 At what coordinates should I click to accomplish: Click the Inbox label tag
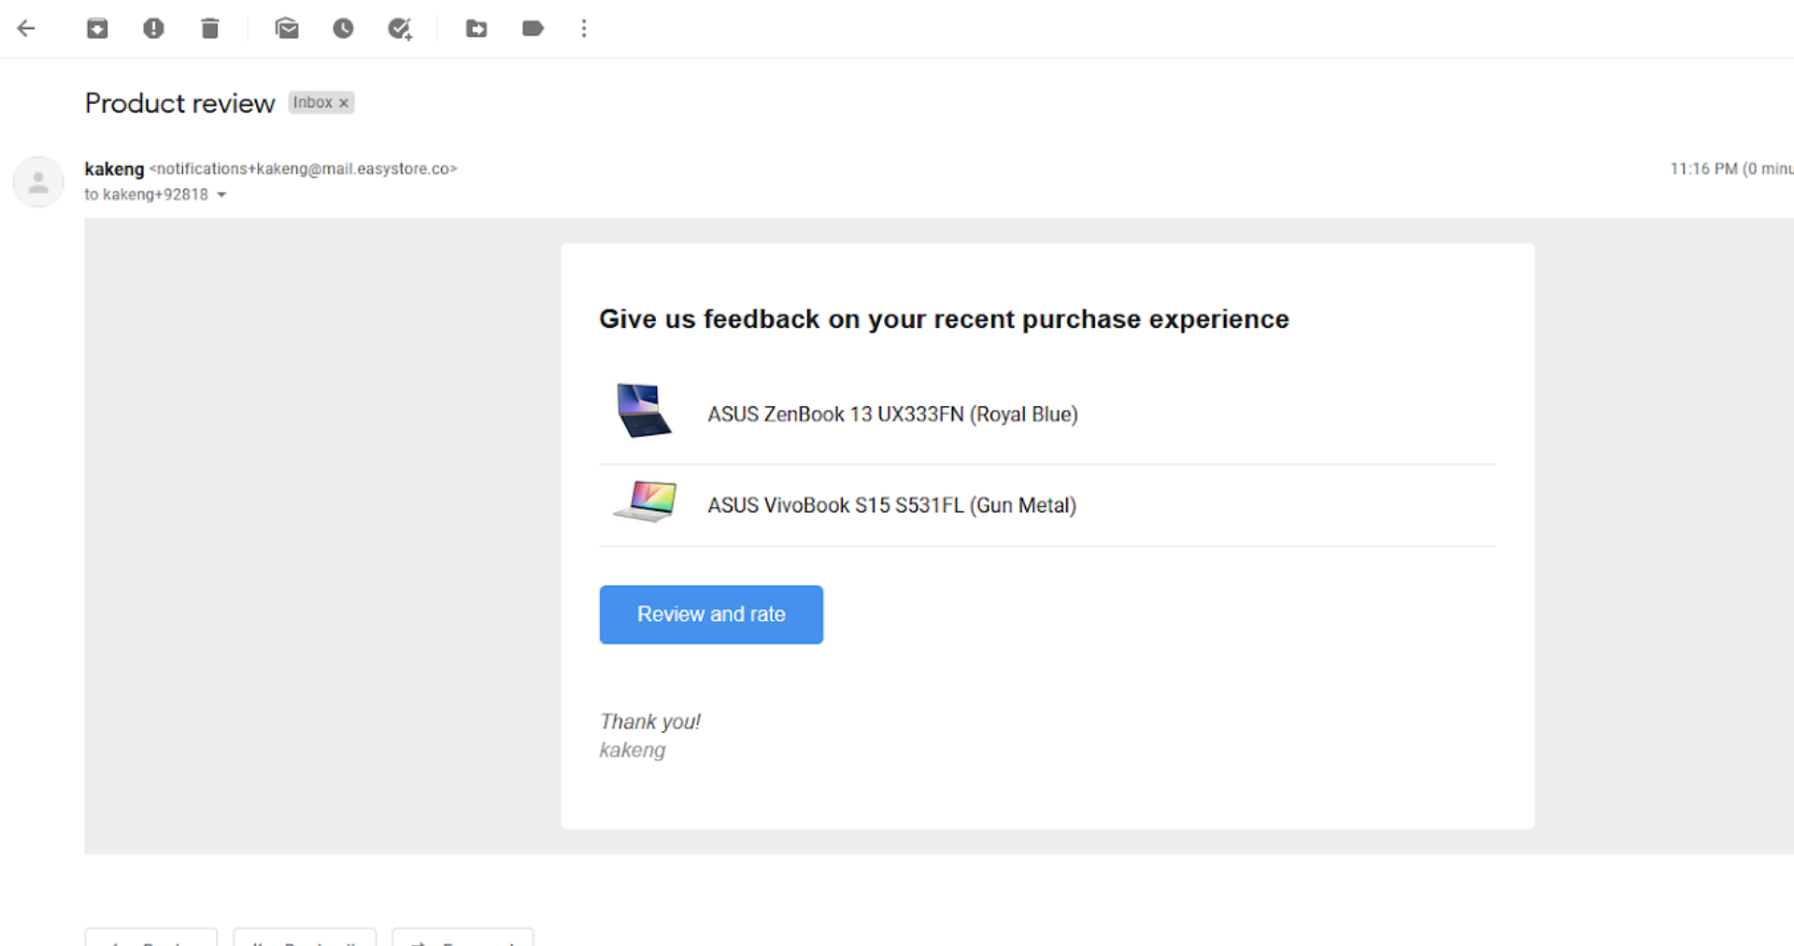coord(313,103)
